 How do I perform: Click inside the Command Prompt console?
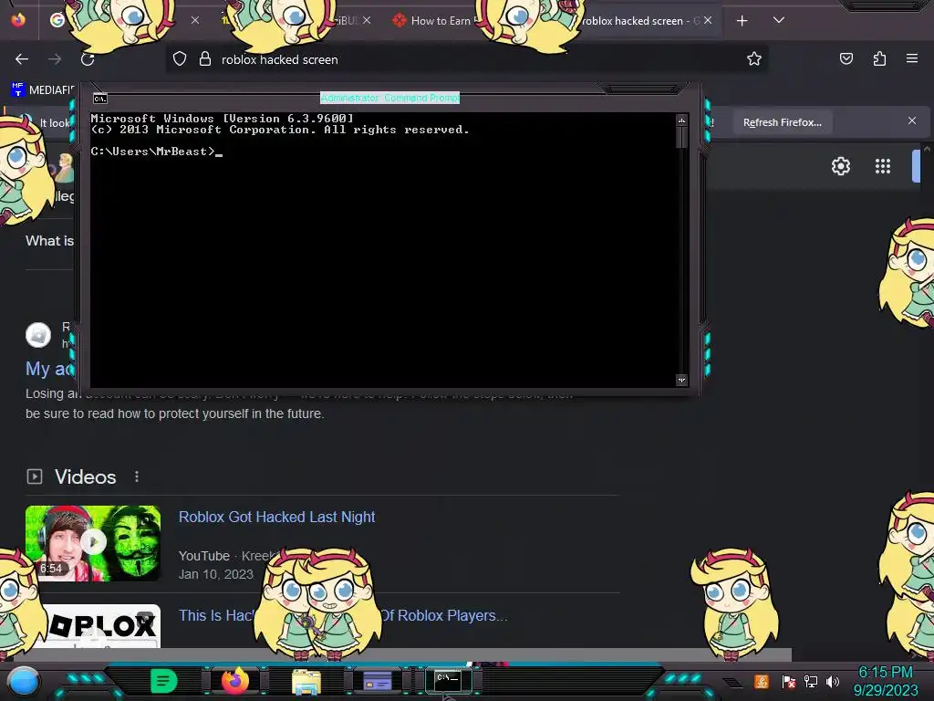pos(383,250)
